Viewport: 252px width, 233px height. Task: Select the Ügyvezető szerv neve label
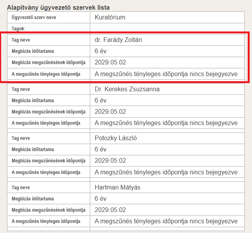coord(34,18)
